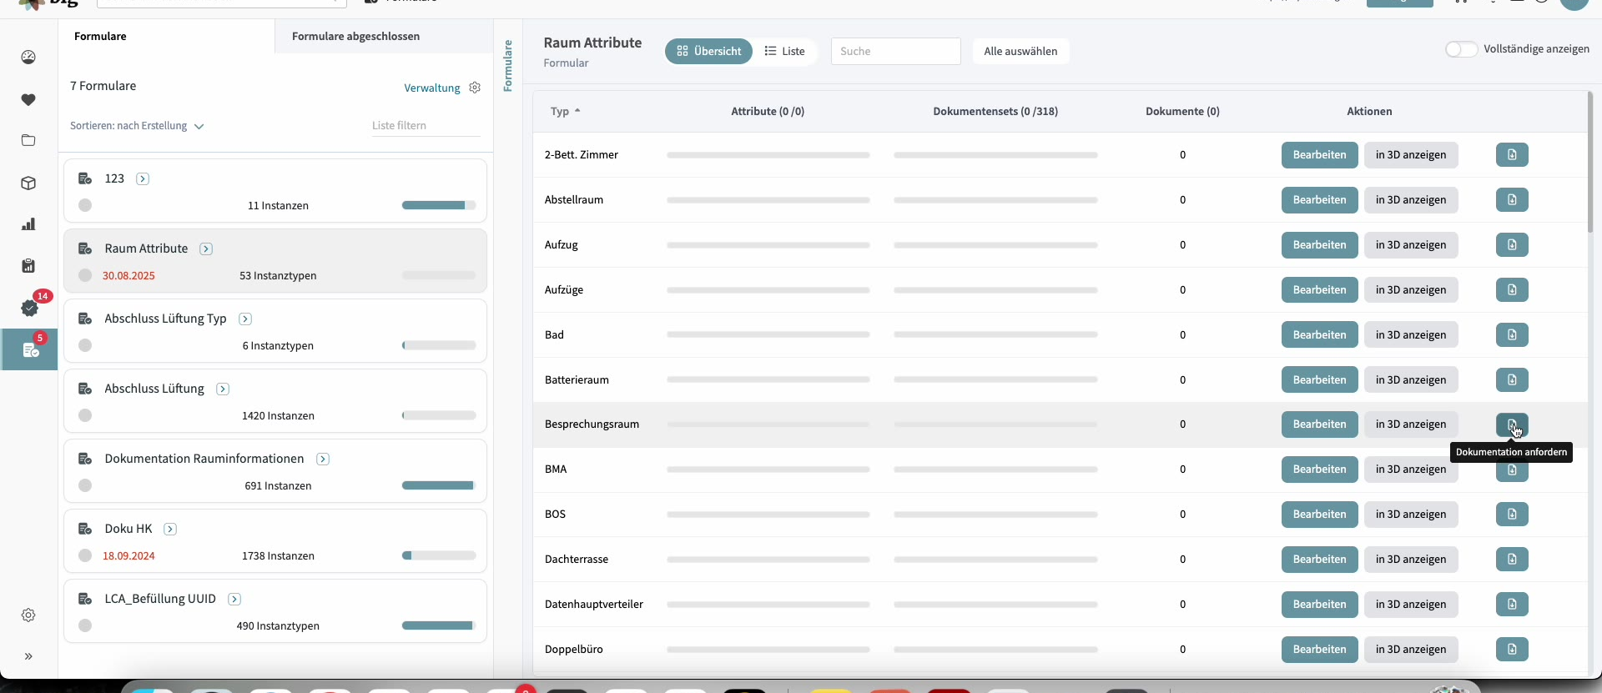Show Dachterrasse in 3D
Viewport: 1602px width, 693px height.
1411,560
